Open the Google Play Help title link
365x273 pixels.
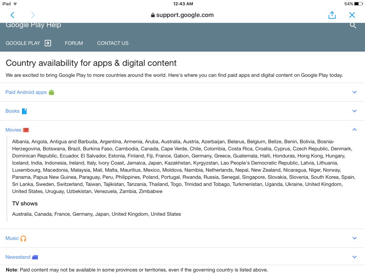click(x=33, y=25)
